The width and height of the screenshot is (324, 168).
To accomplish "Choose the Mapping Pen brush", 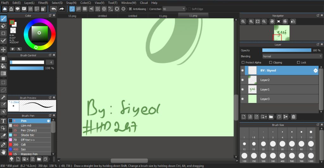I will [29, 154].
